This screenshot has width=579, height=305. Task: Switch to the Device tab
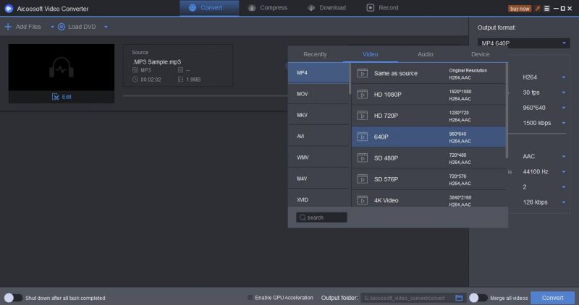480,54
